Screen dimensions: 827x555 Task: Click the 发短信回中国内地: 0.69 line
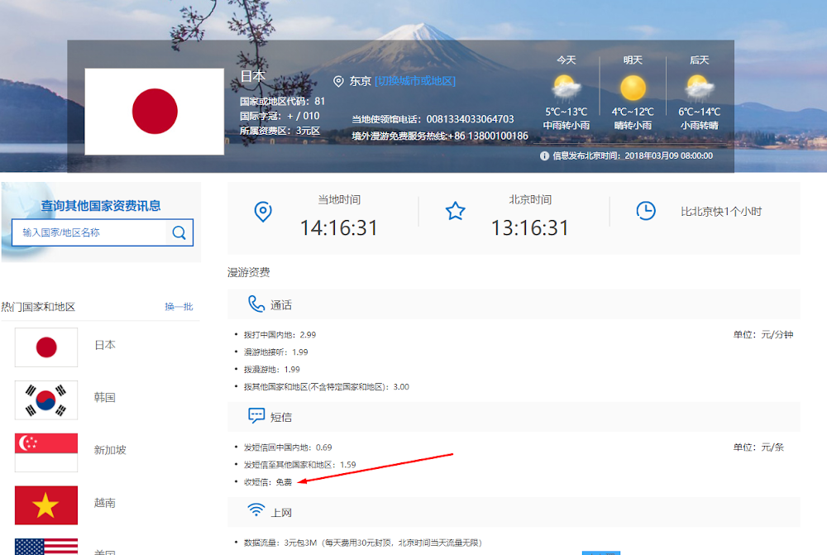[288, 447]
